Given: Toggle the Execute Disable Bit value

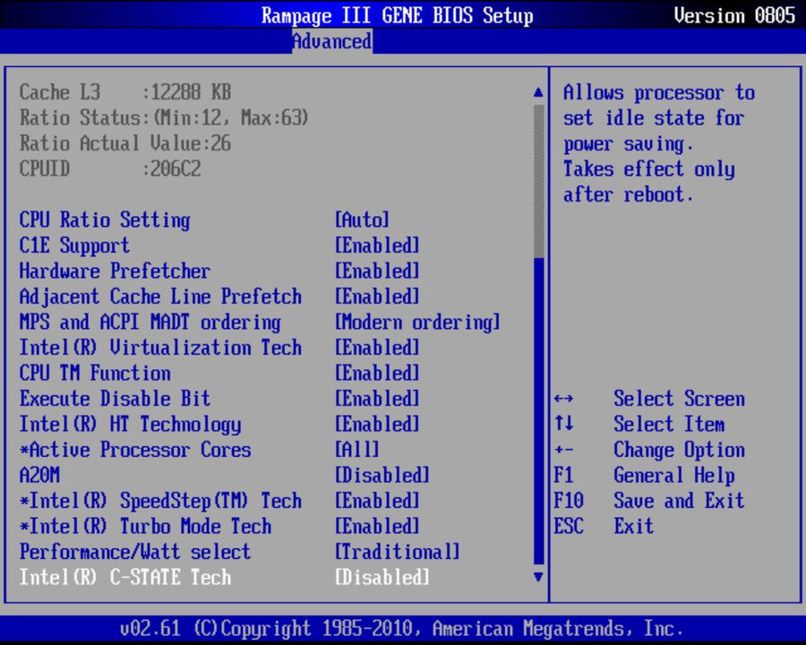Looking at the screenshot, I should [x=377, y=399].
